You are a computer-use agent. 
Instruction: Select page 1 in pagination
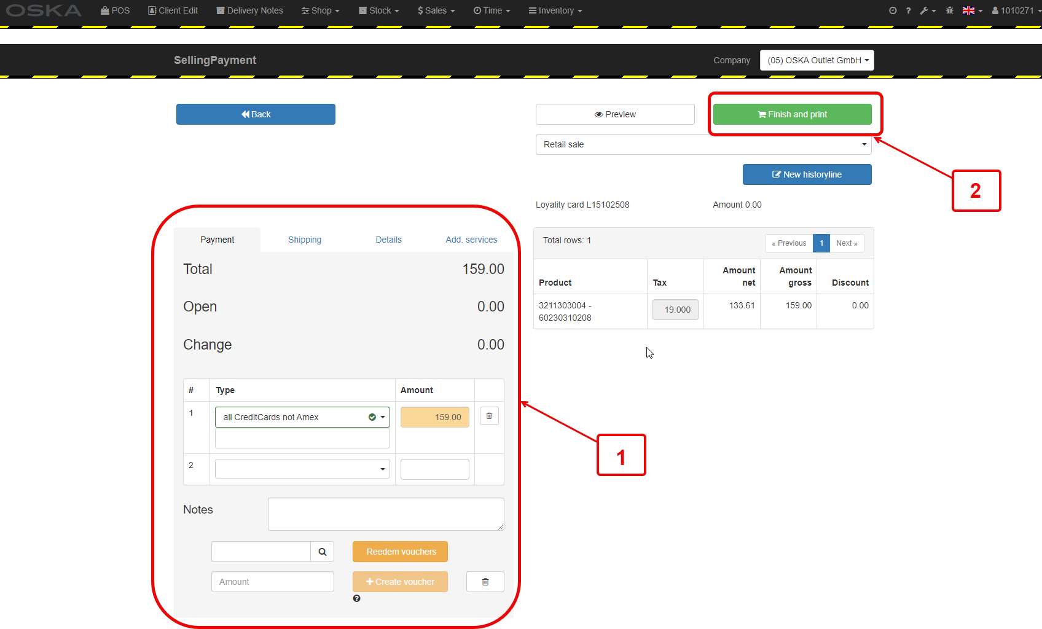tap(821, 243)
